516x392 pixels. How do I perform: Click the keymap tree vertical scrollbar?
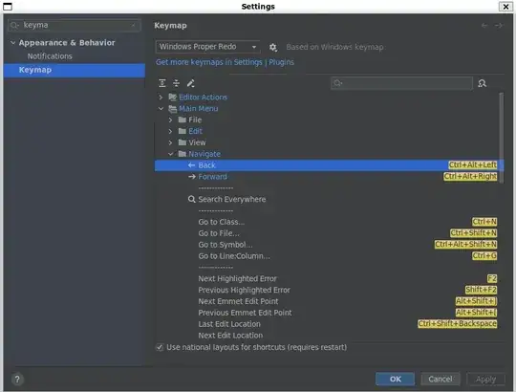502,139
